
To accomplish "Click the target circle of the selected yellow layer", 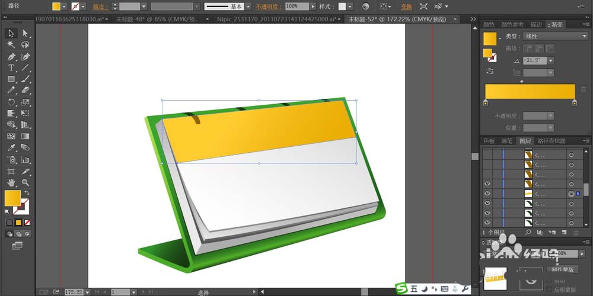I will click(571, 194).
